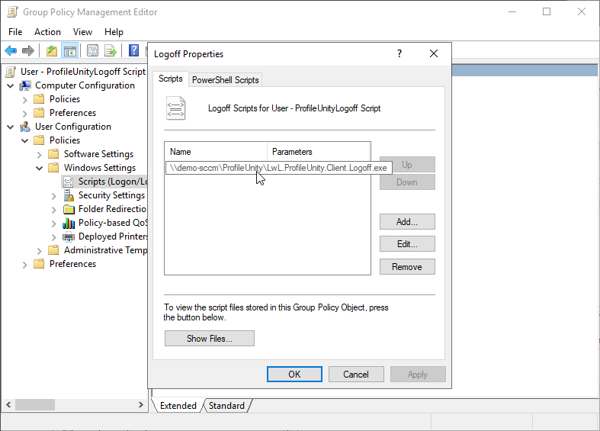Image resolution: width=600 pixels, height=431 pixels.
Task: Click the Deployed Printers printer icon
Action: pyautogui.click(x=69, y=237)
